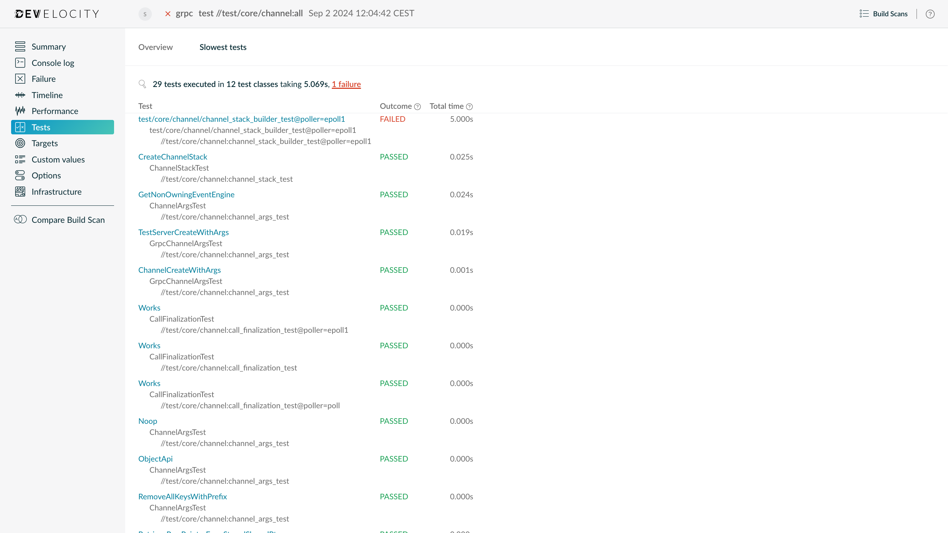Open the Console log view
Screen dimensions: 948x533
[53, 63]
